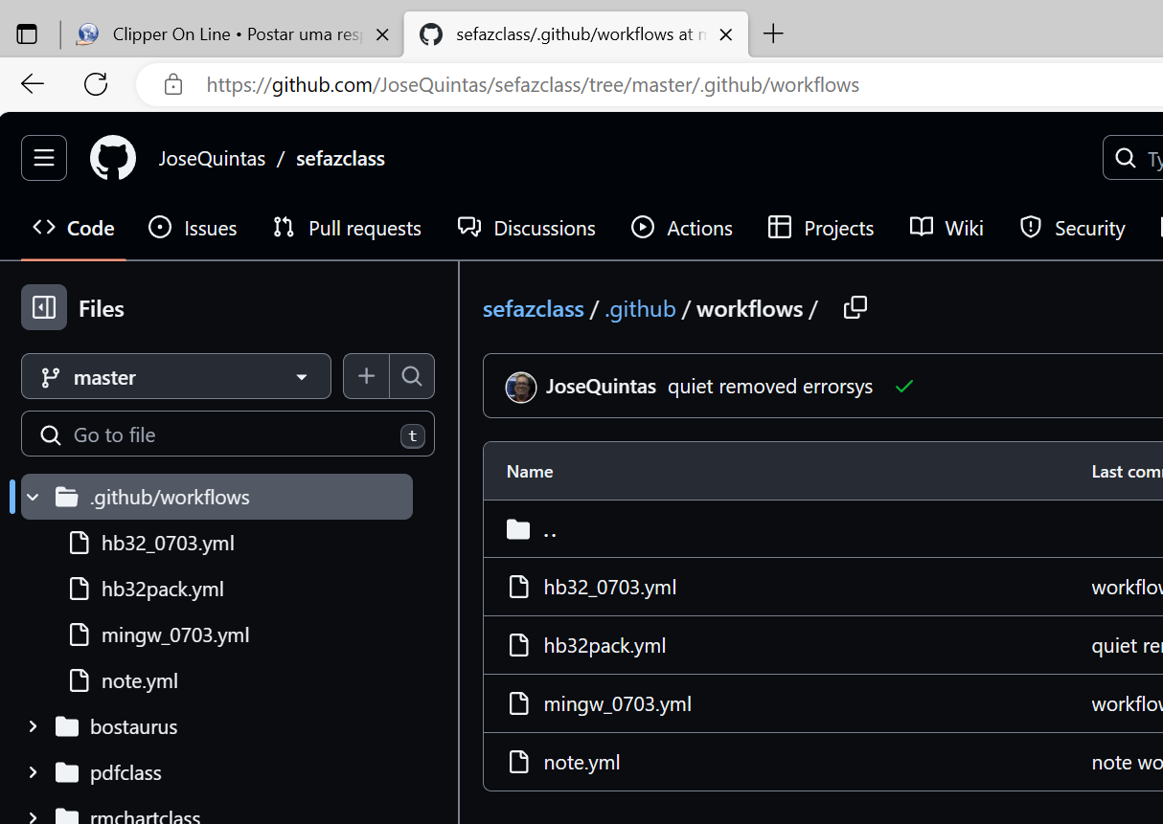Open hb32pack.yml in the file list

tap(604, 645)
